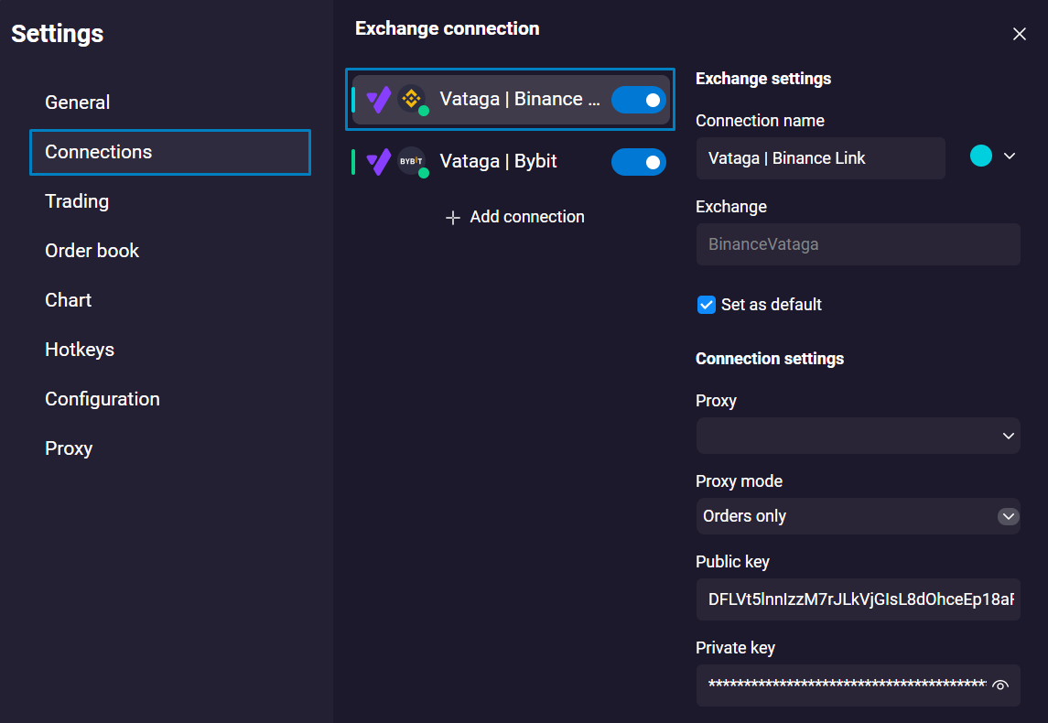Expand the connection color chevron

(1010, 156)
